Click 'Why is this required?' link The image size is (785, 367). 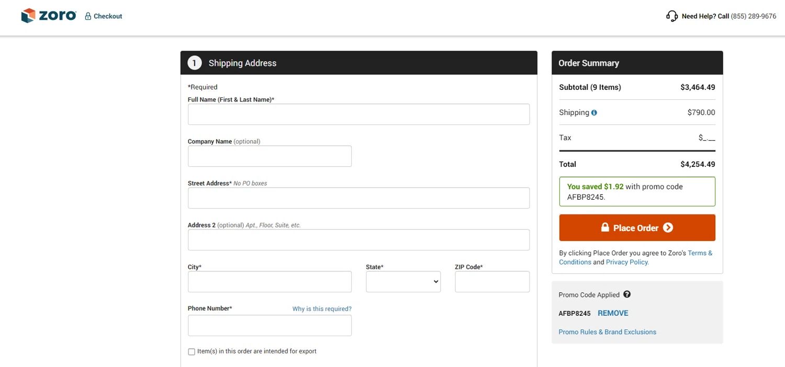[322, 309]
